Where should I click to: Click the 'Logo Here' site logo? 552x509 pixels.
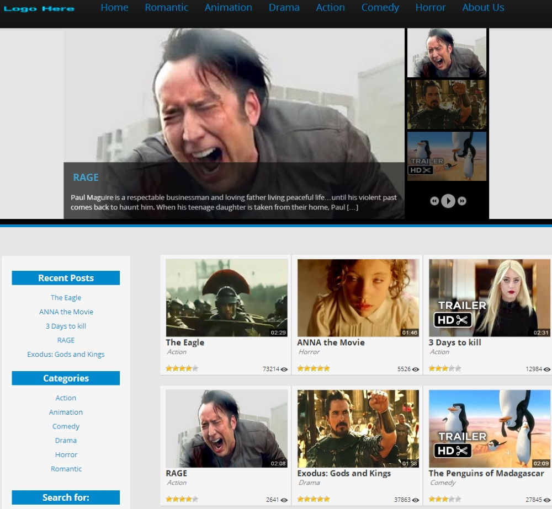(39, 9)
